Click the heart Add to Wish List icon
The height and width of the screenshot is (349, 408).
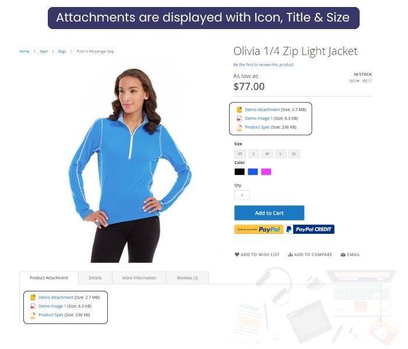(237, 255)
